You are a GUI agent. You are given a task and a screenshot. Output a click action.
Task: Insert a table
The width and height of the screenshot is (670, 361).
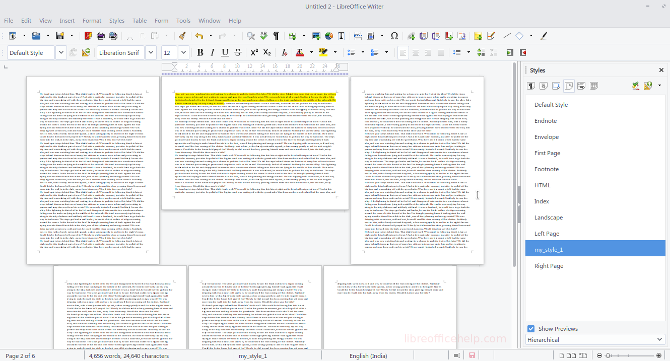click(292, 36)
